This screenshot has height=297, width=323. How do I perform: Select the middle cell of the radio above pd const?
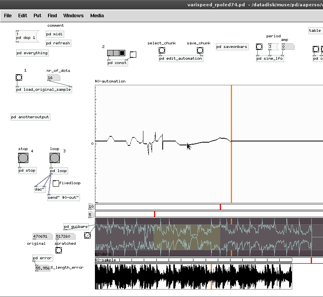[x=116, y=53]
